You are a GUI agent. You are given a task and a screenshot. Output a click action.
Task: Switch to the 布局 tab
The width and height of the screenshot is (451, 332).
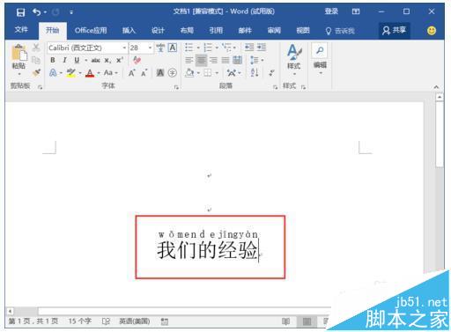tap(187, 30)
